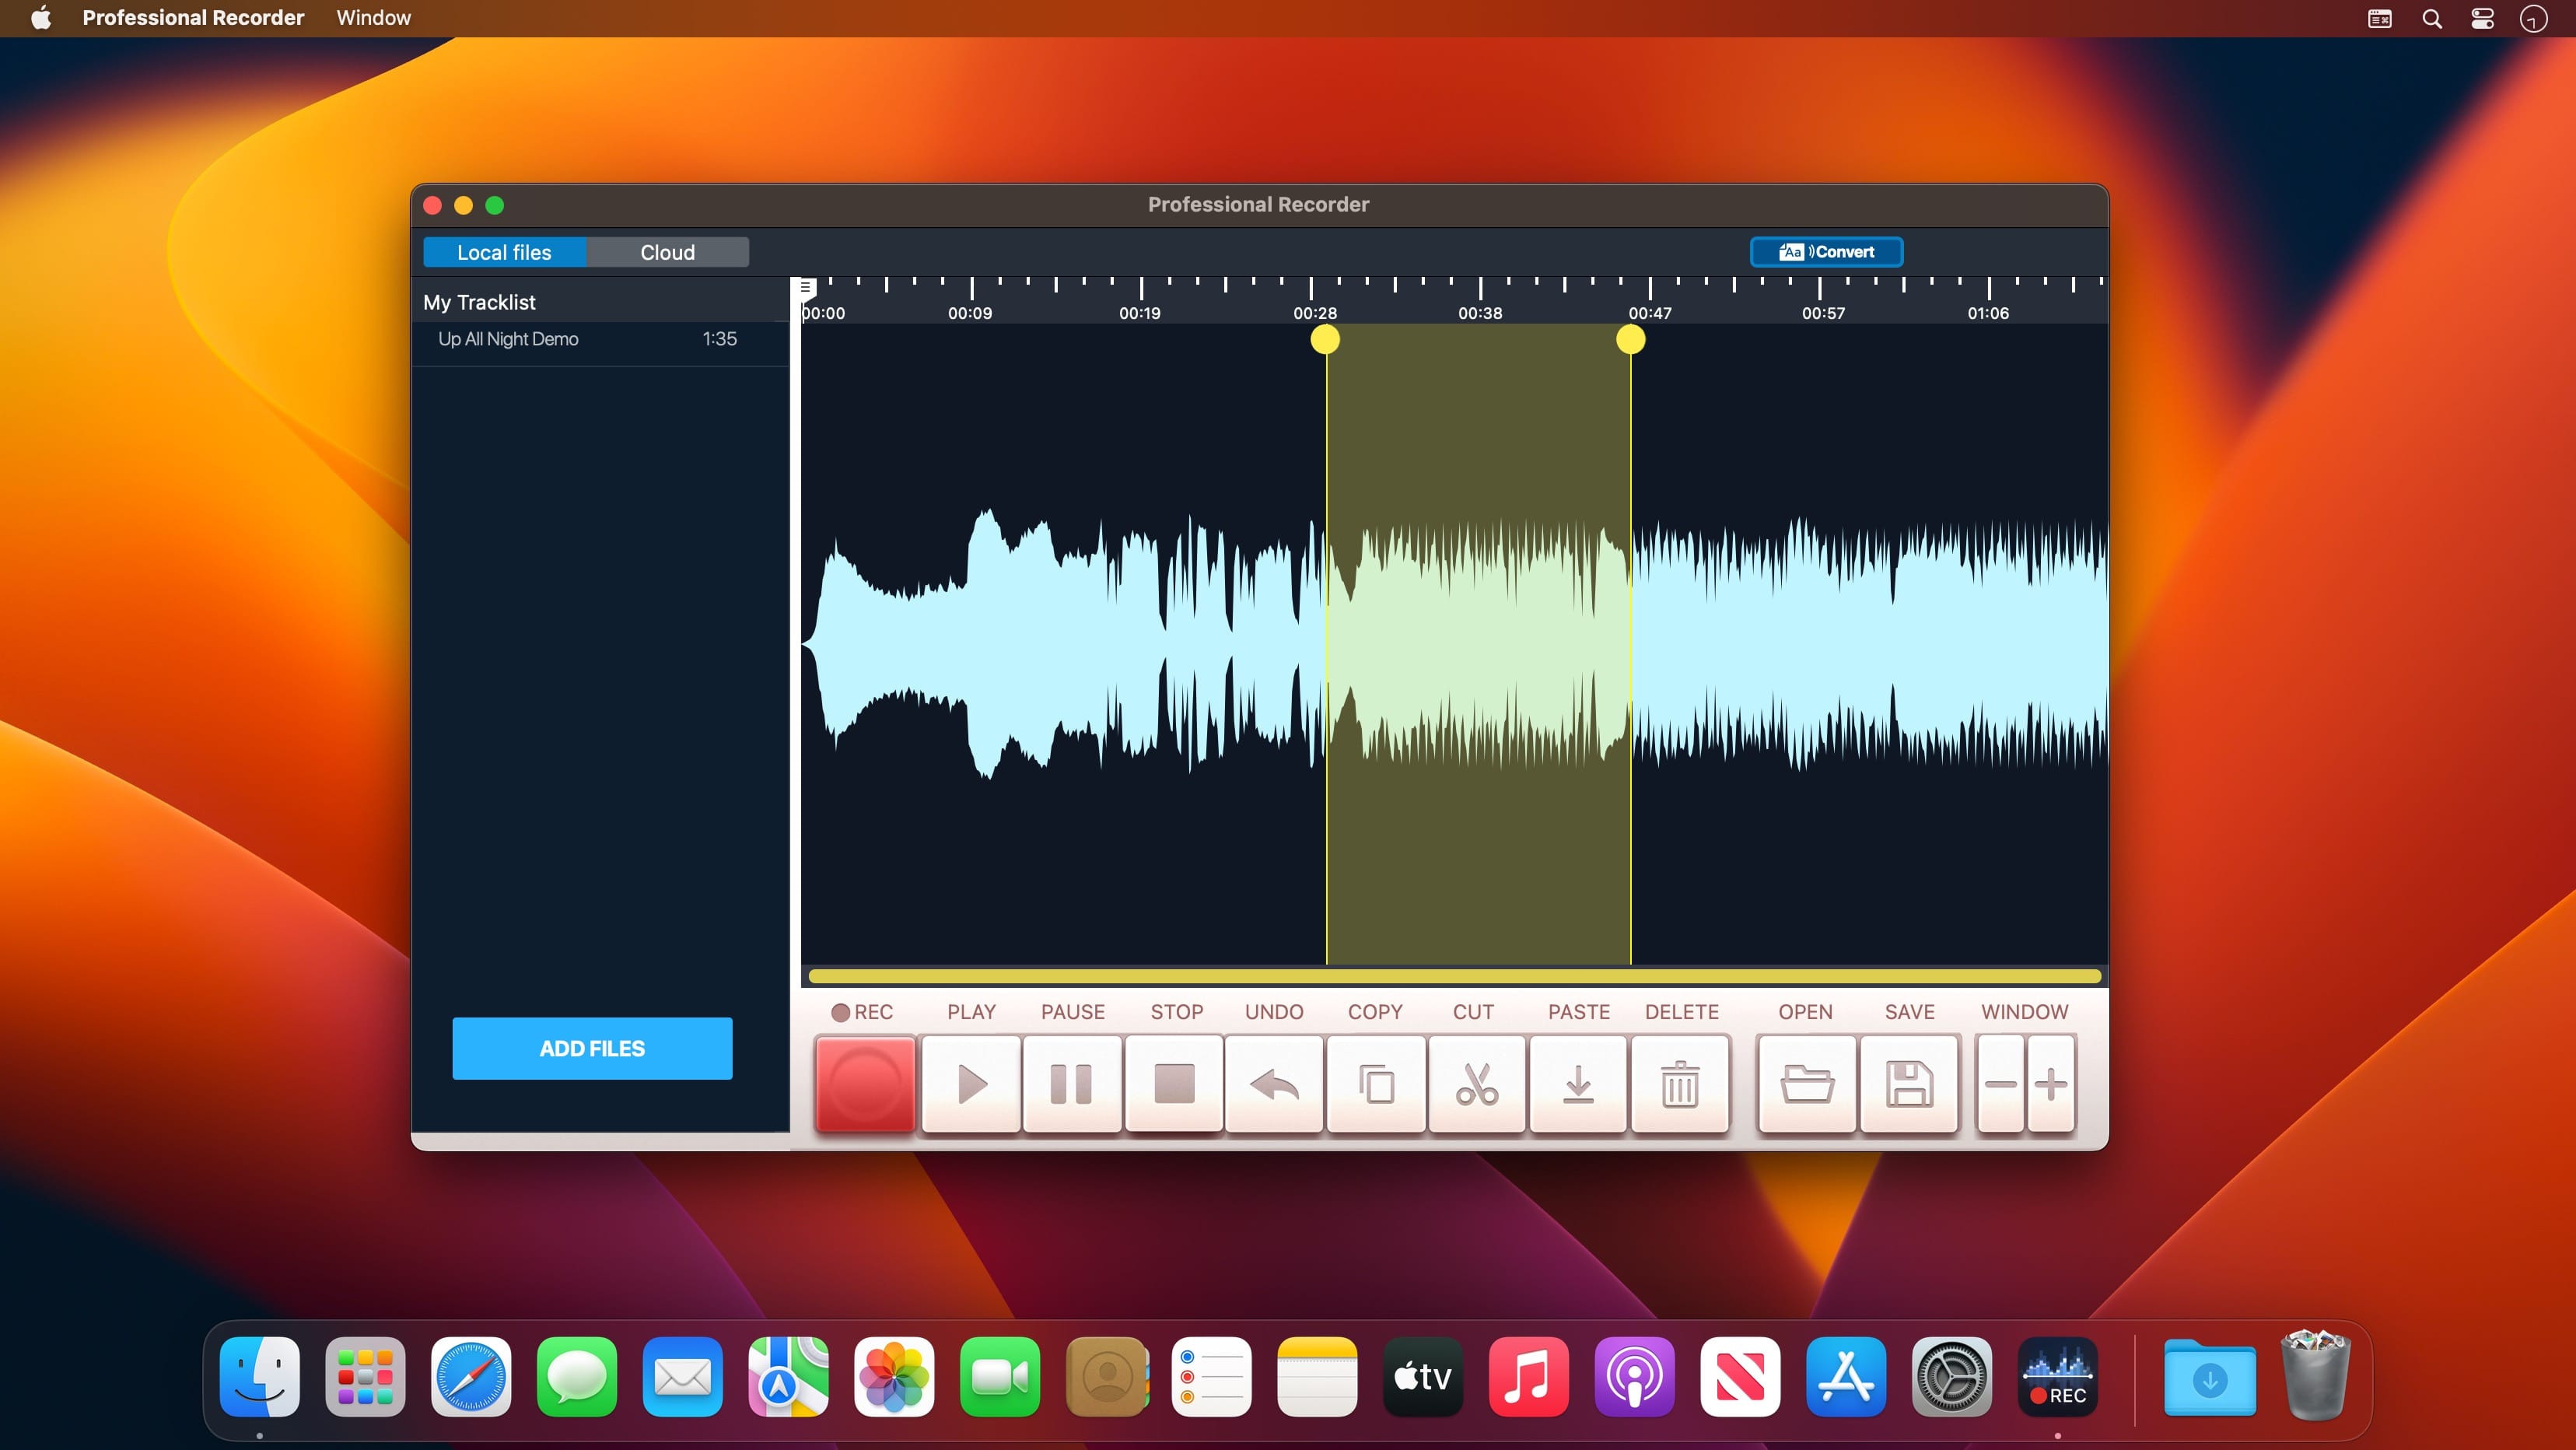
Task: Copy the selected audio region
Action: [1376, 1084]
